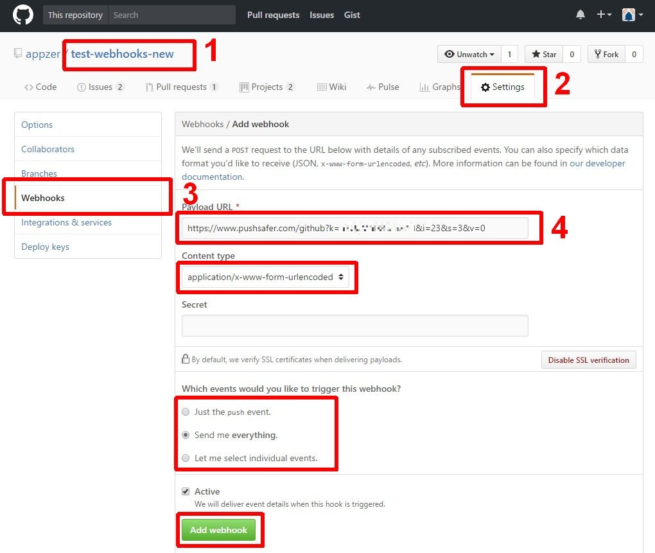Click the Pulse tab activity icon
The image size is (655, 553).
coord(371,87)
